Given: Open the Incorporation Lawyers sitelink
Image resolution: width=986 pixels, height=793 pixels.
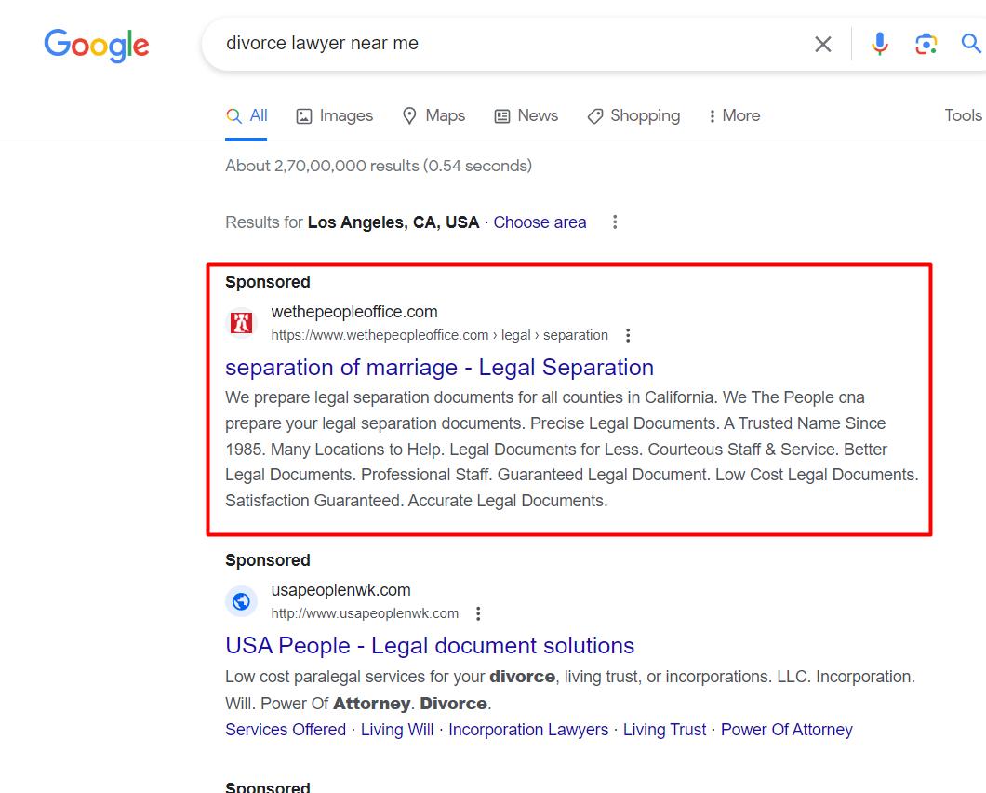Looking at the screenshot, I should (x=528, y=730).
